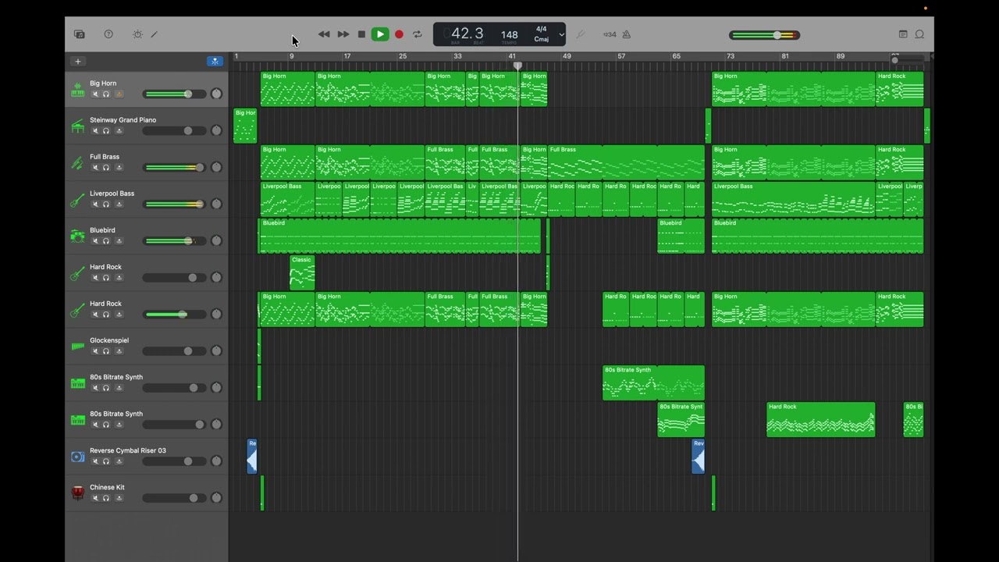Open Quick Help
The height and width of the screenshot is (562, 999).
108,34
